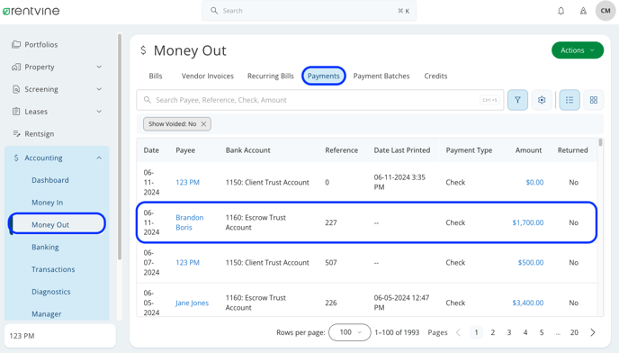
Task: Expand the Property menu
Action: click(99, 67)
